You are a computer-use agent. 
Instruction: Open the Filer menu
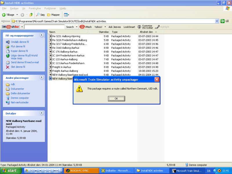tap(4, 8)
